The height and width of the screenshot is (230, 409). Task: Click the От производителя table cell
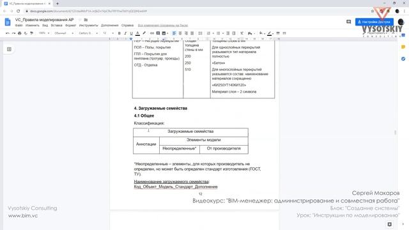[x=224, y=149]
